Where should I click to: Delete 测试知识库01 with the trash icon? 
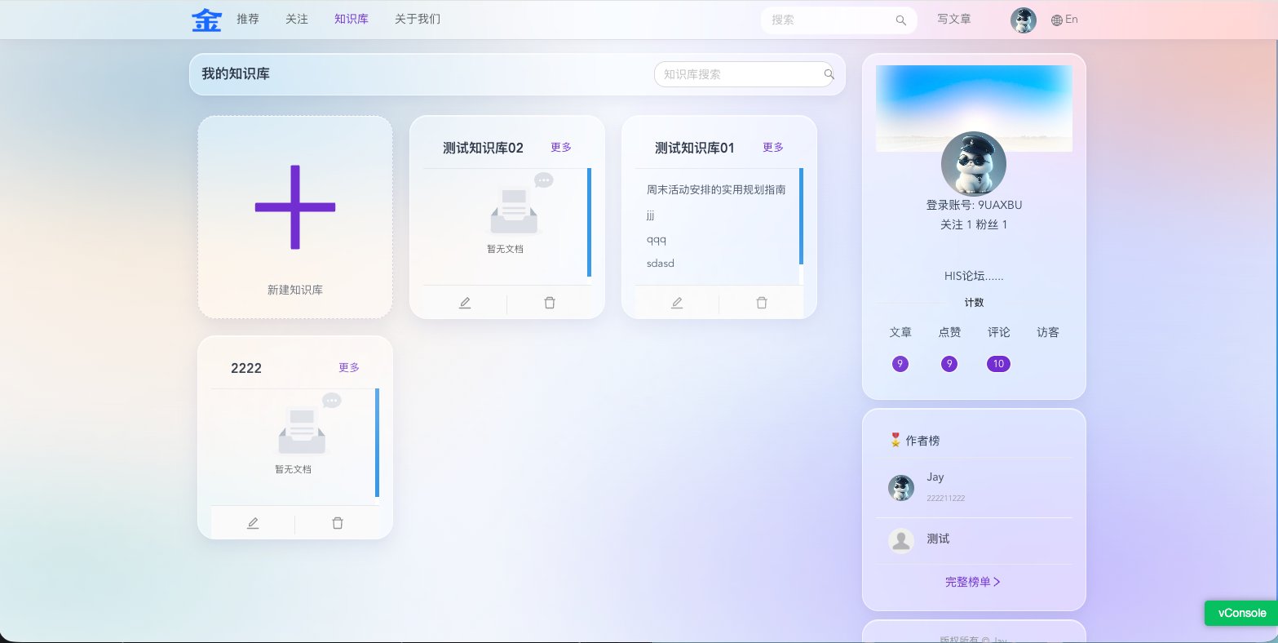pyautogui.click(x=762, y=303)
